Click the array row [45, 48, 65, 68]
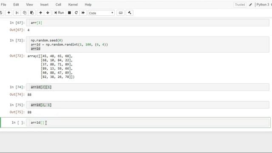The width and height of the screenshot is (272, 153). (57, 56)
